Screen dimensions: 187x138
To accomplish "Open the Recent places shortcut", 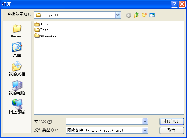I will (17, 31).
